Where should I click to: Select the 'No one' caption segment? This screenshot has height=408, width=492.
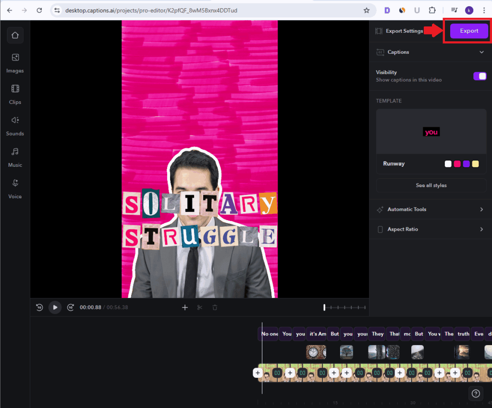click(x=268, y=334)
